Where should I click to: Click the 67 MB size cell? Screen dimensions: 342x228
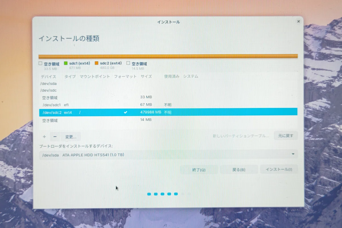pos(146,105)
